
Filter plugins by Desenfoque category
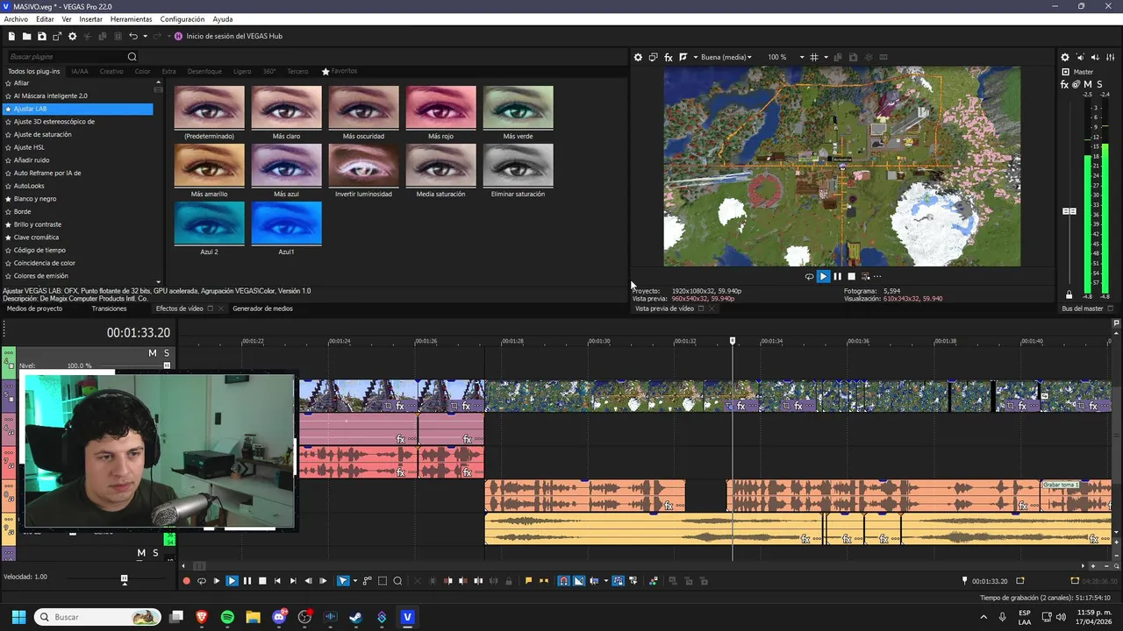pyautogui.click(x=204, y=71)
